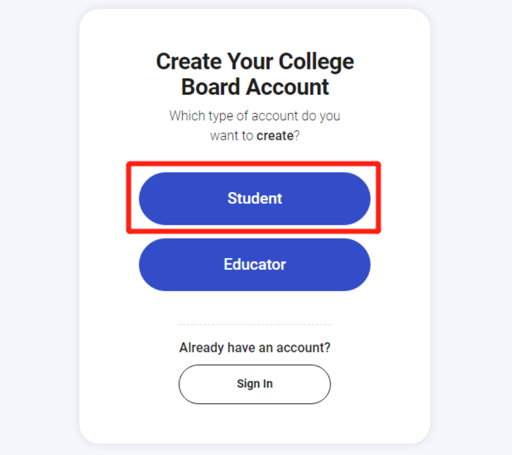Click the red highlight border around Student
Viewport: 512px width, 455px height.
click(x=253, y=164)
